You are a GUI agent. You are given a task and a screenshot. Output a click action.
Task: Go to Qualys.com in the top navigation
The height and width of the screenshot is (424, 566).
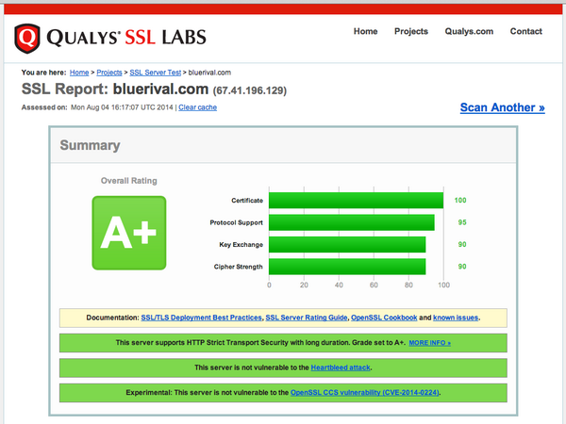pyautogui.click(x=469, y=31)
